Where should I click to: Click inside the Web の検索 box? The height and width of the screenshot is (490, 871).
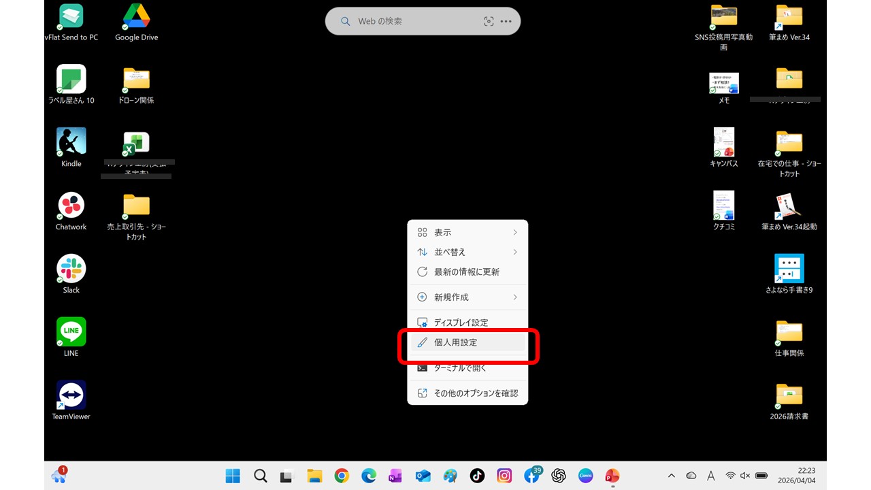(408, 21)
